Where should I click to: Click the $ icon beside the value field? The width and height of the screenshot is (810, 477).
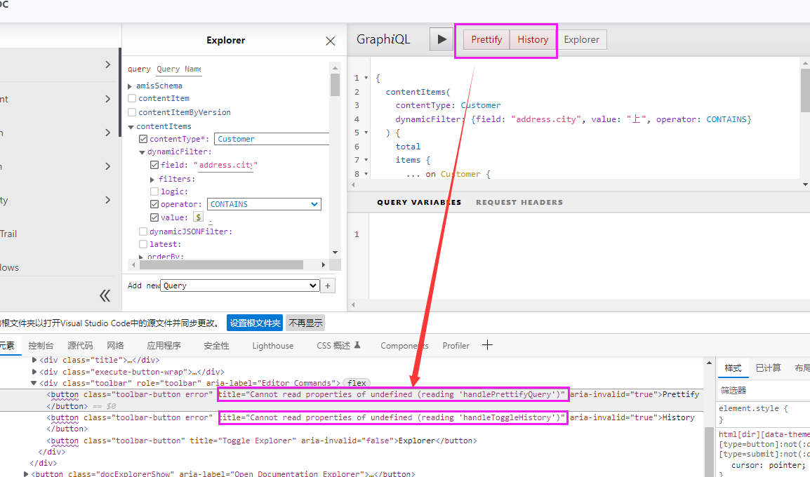coord(198,217)
